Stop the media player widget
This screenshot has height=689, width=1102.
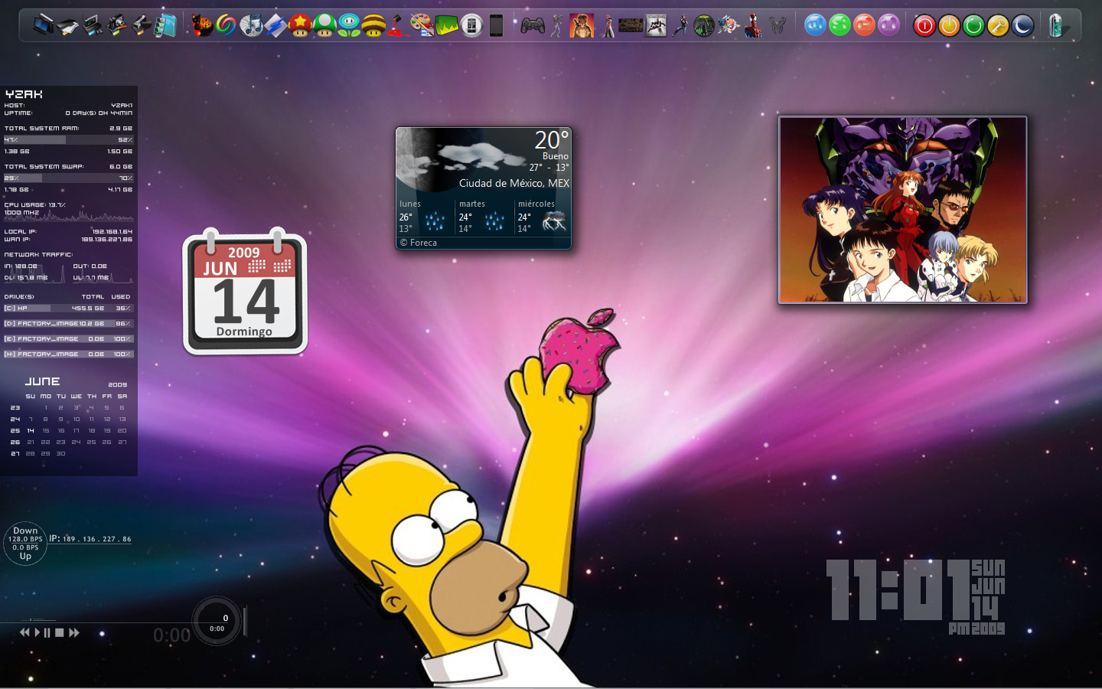60,632
